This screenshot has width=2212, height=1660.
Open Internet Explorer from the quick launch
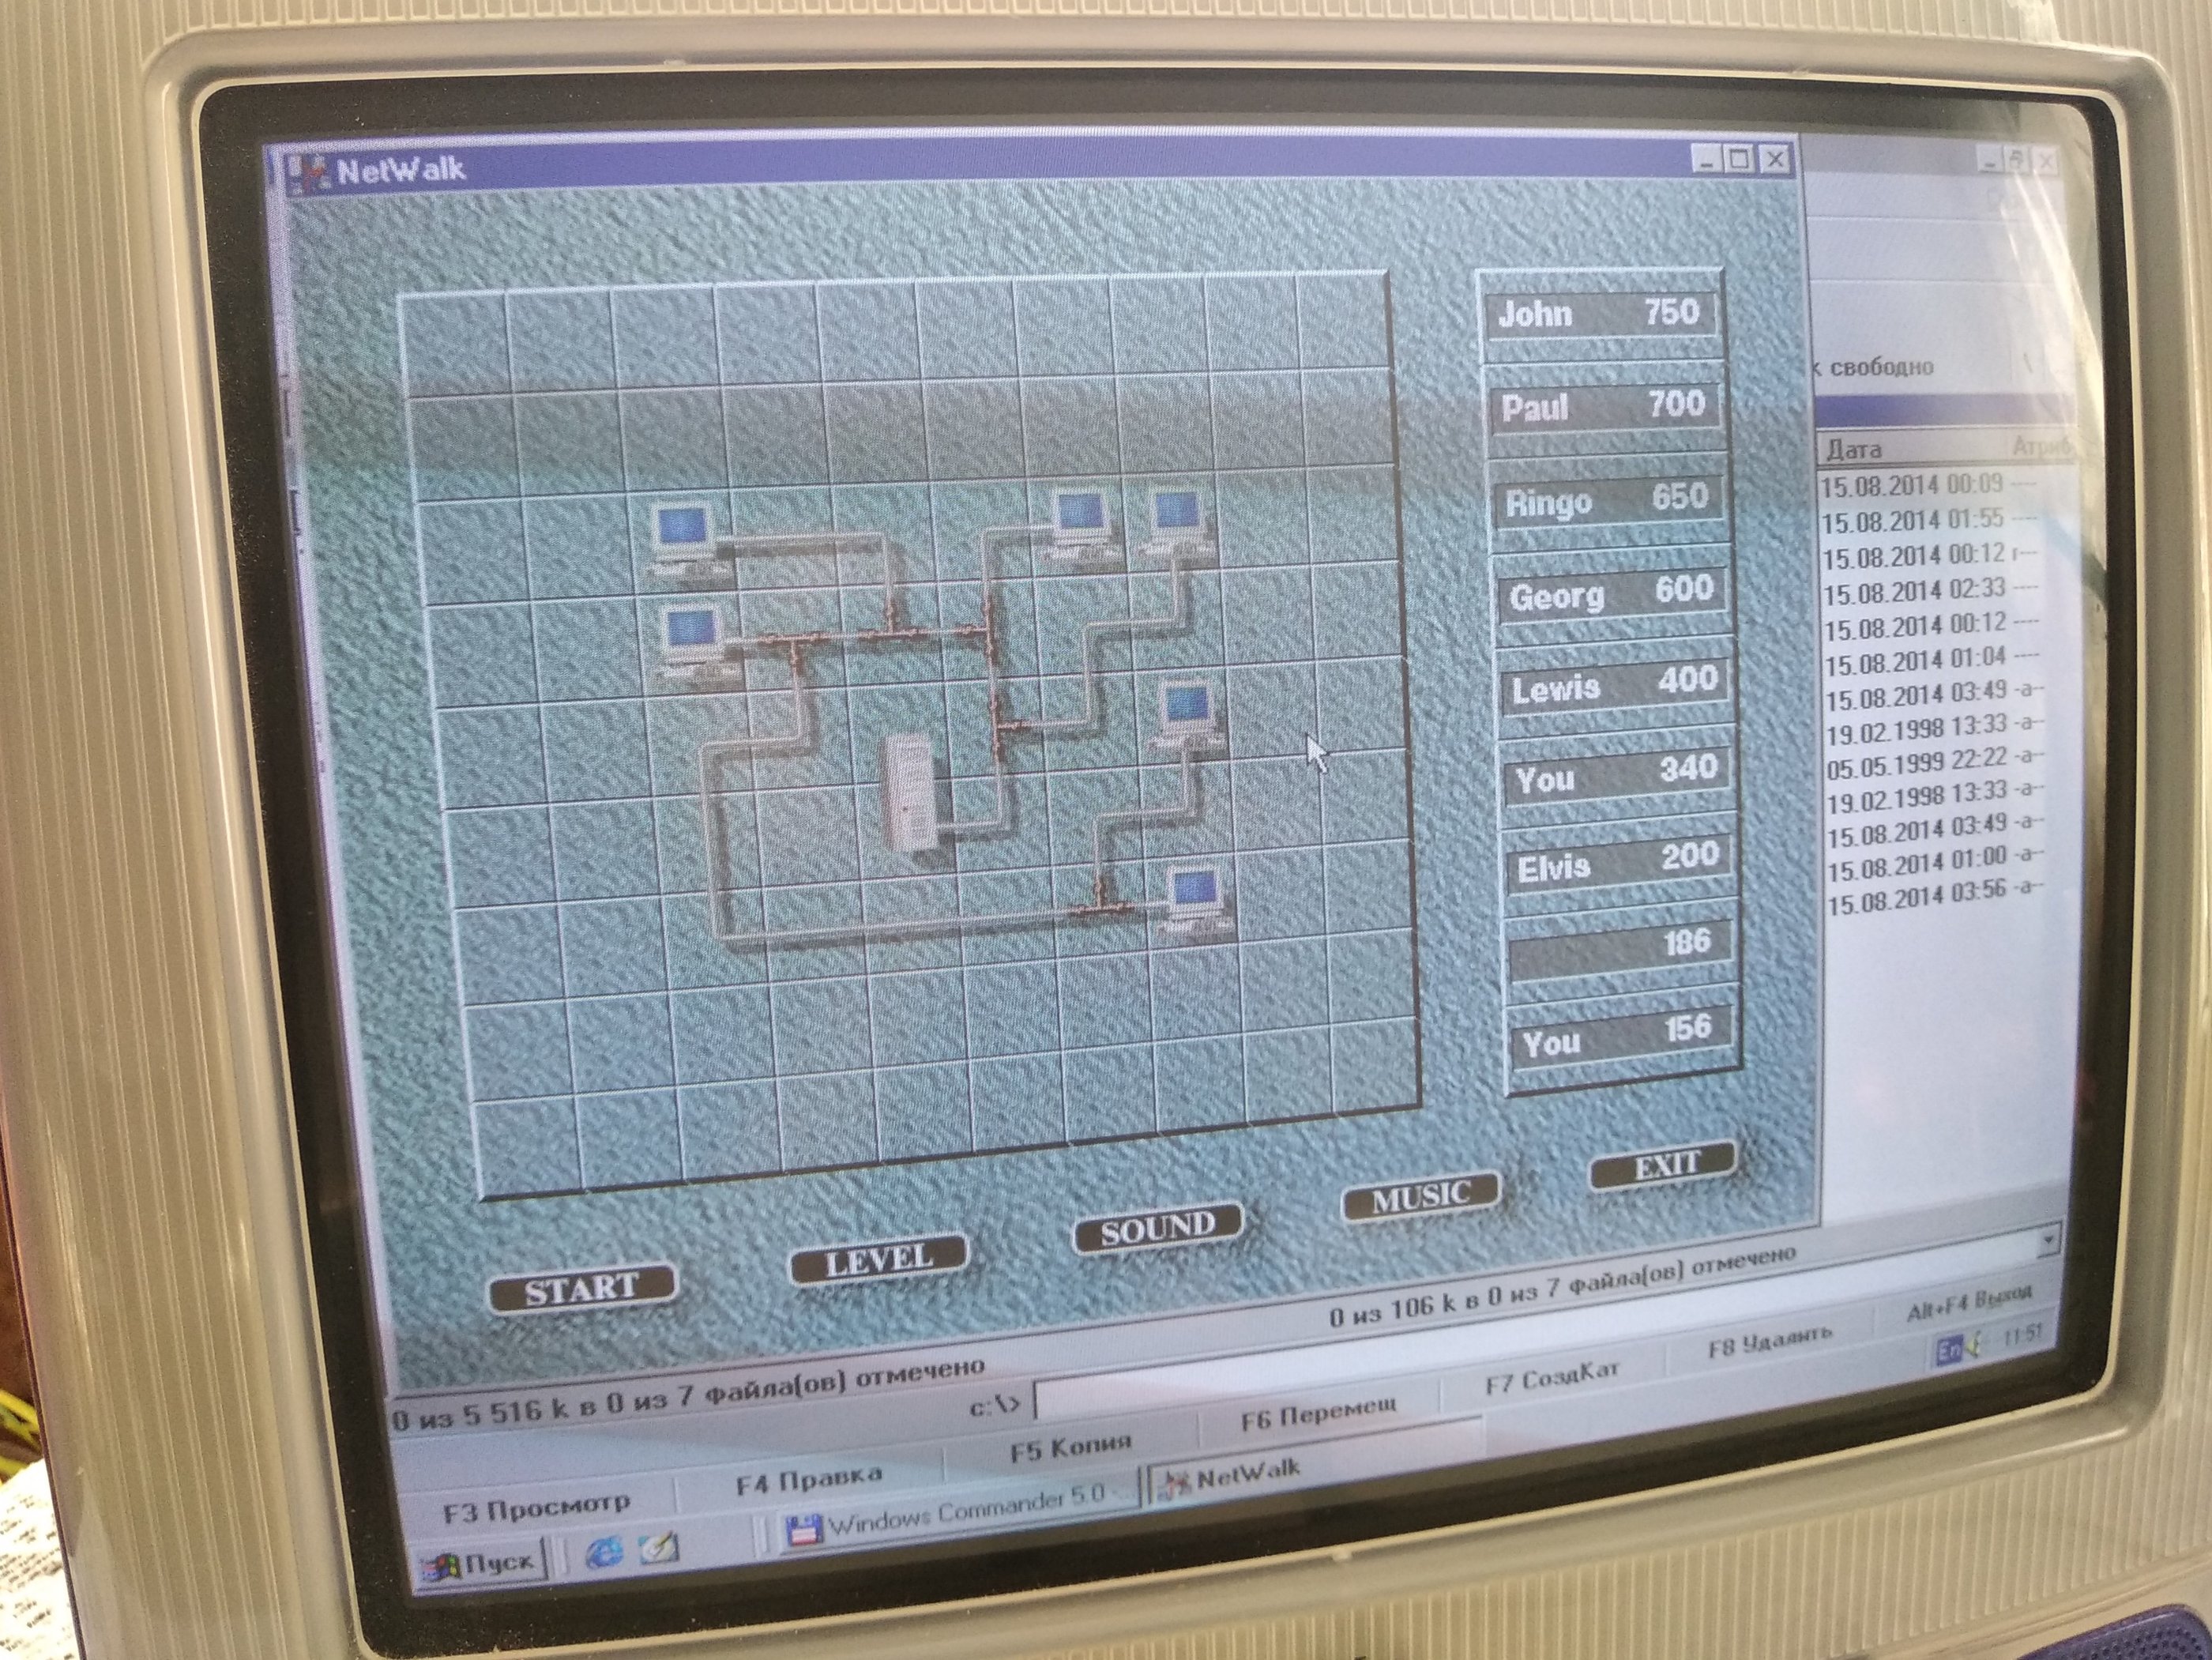tap(604, 1552)
